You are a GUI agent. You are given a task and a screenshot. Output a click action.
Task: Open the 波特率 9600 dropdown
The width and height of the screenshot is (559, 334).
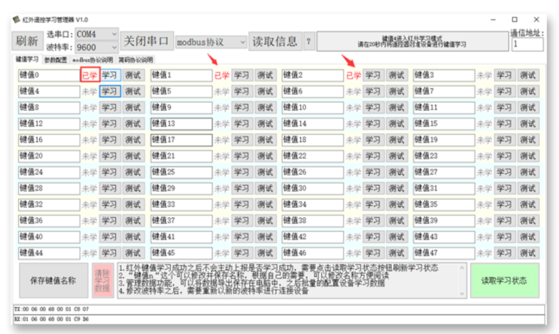click(x=97, y=47)
